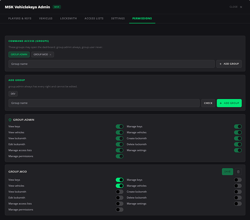Click the COMMAND ACCESS (GROUPS) heading
The width and height of the screenshot is (250, 220).
point(29,41)
